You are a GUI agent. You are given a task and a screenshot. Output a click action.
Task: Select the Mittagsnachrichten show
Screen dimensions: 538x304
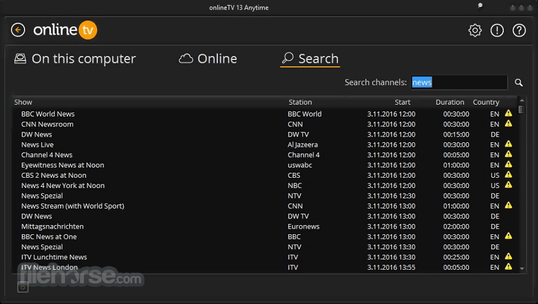52,226
